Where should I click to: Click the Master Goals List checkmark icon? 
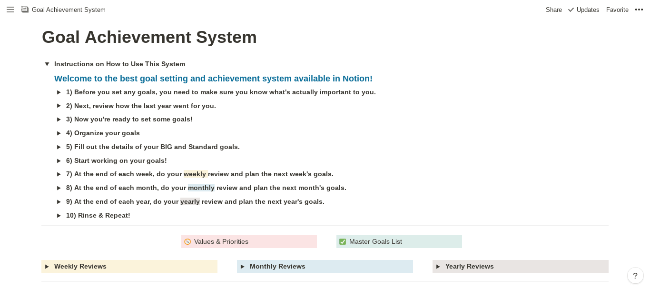(x=343, y=242)
